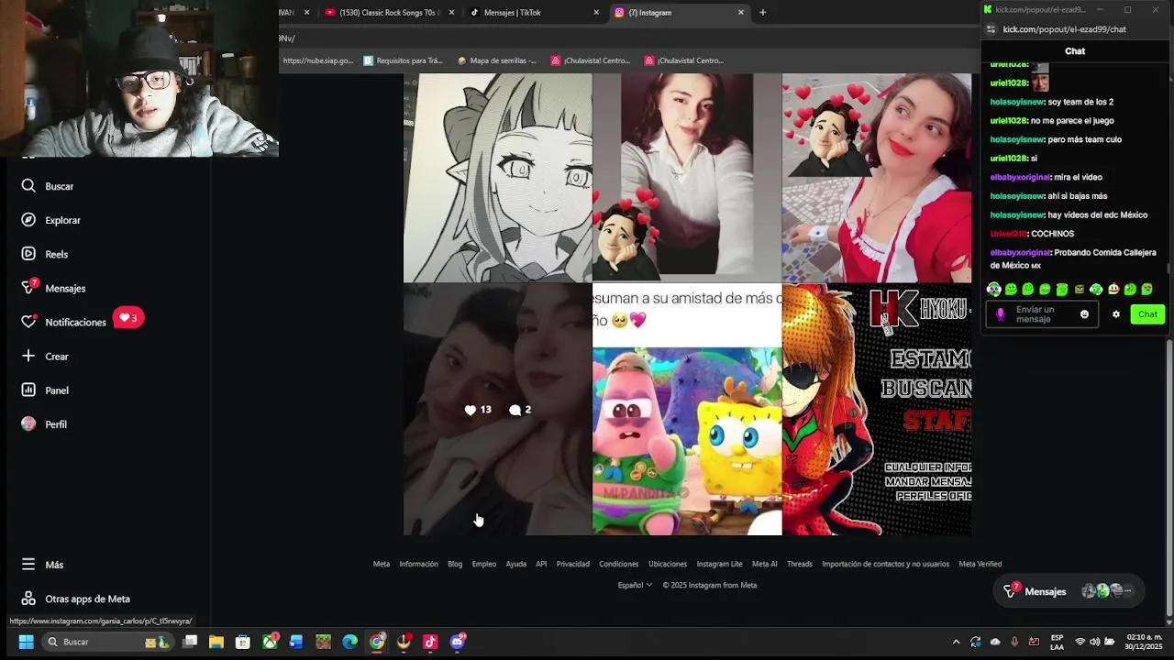Open TikTok app from the taskbar
The image size is (1174, 660).
click(x=430, y=642)
